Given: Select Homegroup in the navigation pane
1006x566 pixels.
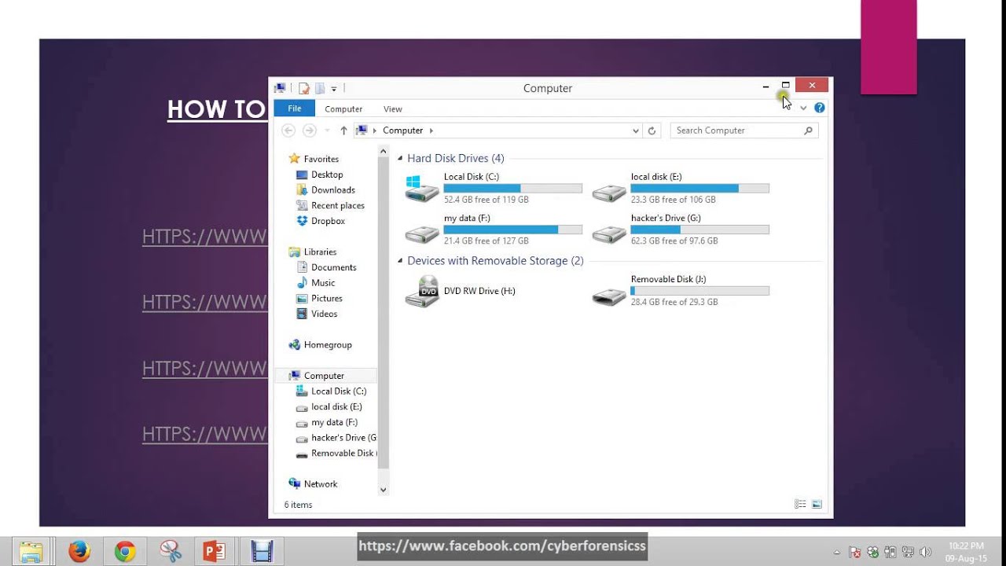Looking at the screenshot, I should tap(328, 345).
